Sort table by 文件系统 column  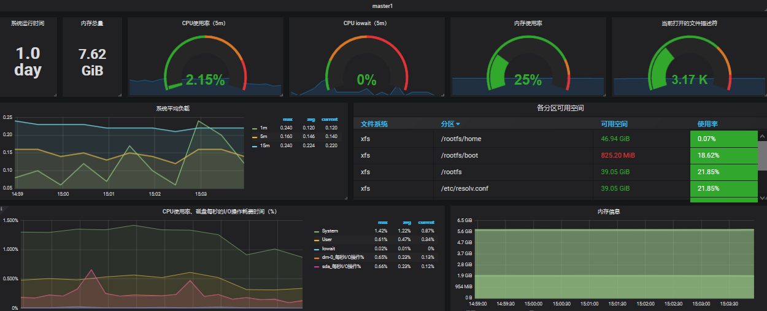coord(374,124)
